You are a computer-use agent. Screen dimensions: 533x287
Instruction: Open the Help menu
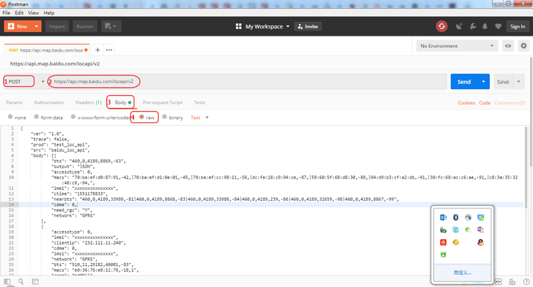[x=49, y=13]
